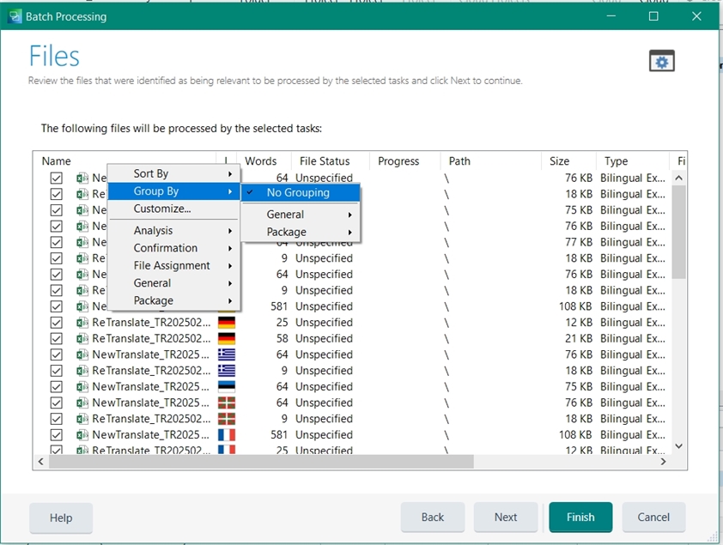The width and height of the screenshot is (723, 545).
Task: Click the file icon of French 581-word NewTranslate row
Action: pos(82,435)
